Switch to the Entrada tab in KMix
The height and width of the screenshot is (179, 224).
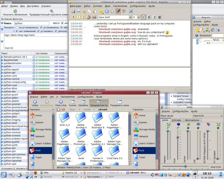click(x=177, y=120)
